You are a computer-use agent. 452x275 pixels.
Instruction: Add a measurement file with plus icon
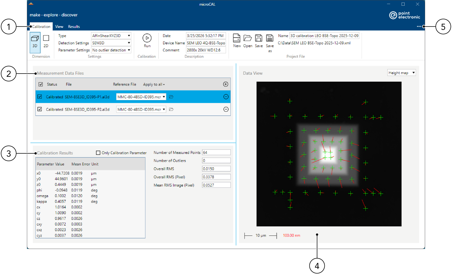click(226, 84)
